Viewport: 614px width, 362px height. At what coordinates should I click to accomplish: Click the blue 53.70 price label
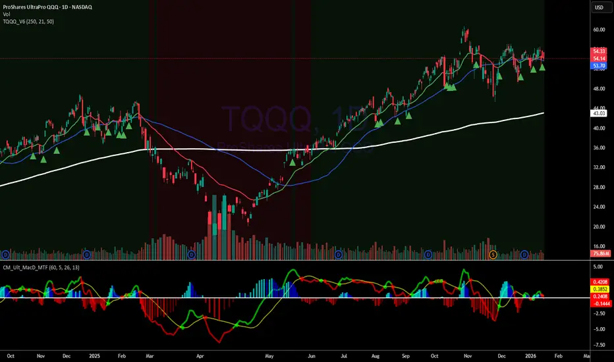(x=599, y=66)
